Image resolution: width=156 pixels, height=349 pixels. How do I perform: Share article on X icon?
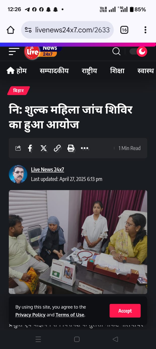[44, 148]
